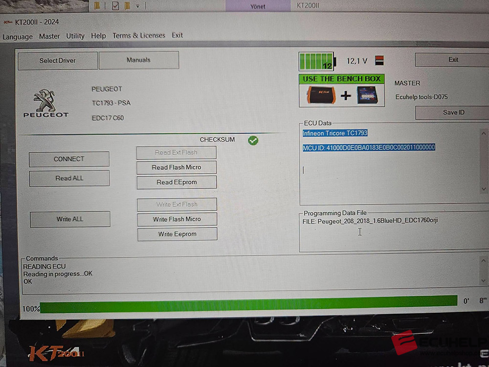Click the disabled Write Ext Flash button
The height and width of the screenshot is (367, 489).
tap(177, 205)
